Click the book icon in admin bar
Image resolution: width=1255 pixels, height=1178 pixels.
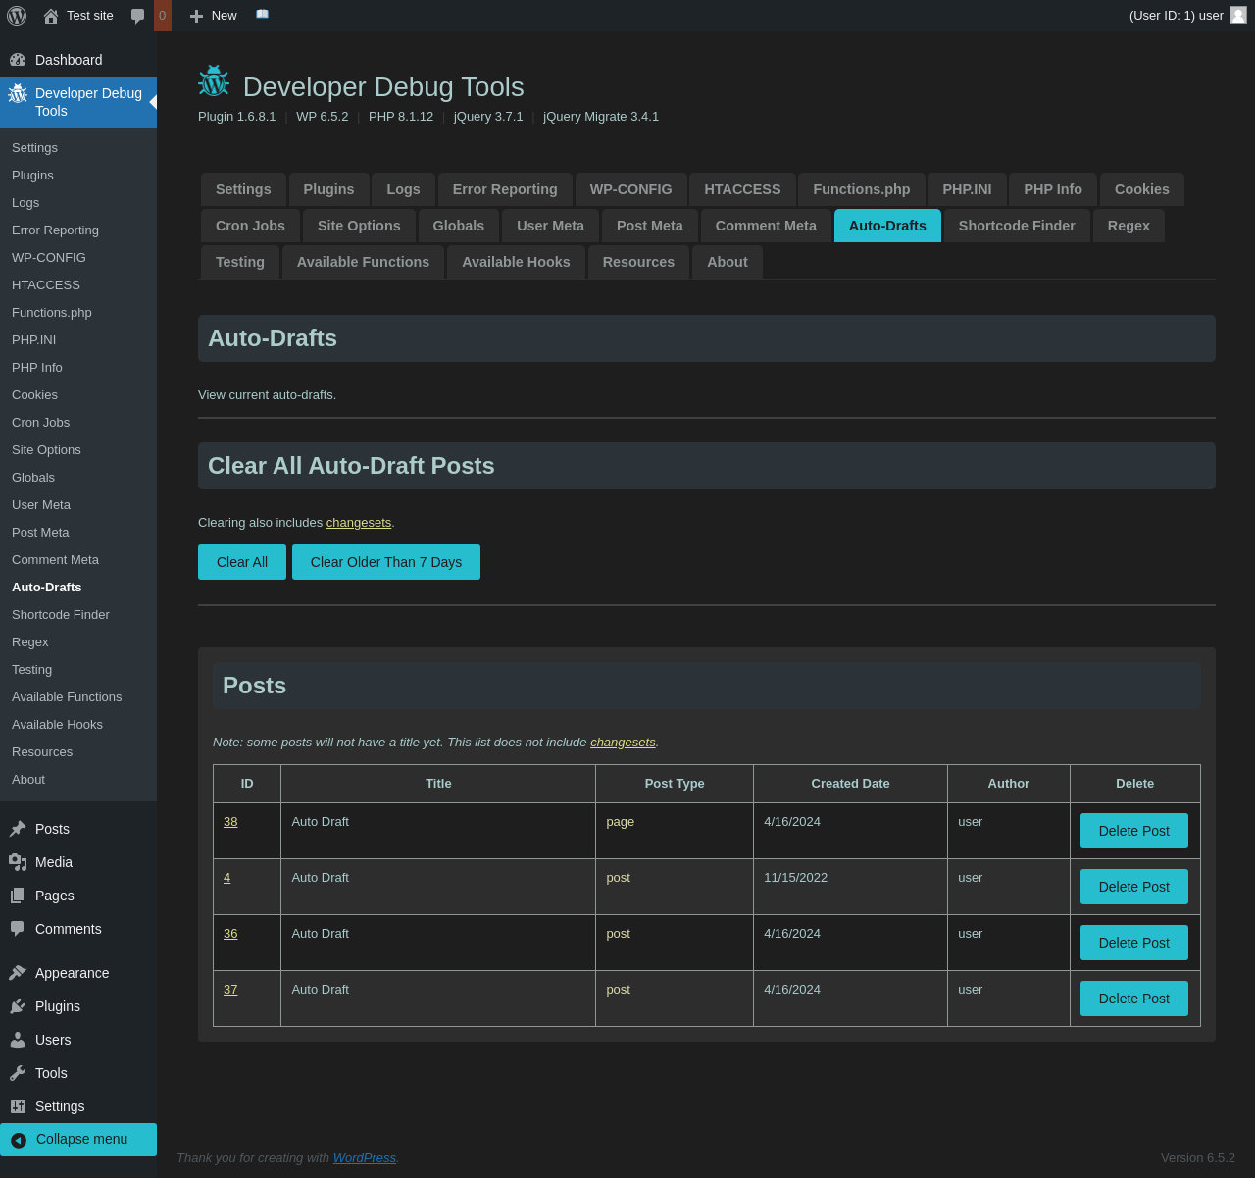[x=262, y=15]
